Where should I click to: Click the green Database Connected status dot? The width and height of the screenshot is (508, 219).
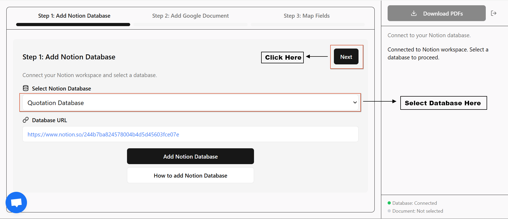[x=389, y=203]
